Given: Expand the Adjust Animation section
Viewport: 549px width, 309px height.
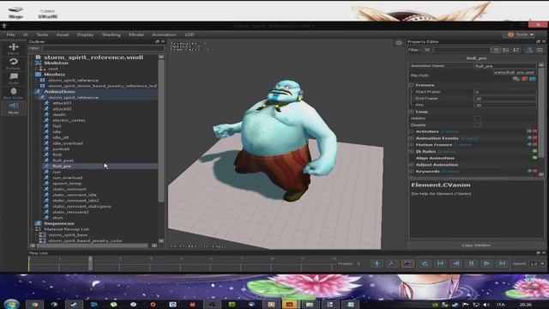Looking at the screenshot, I should [x=411, y=165].
